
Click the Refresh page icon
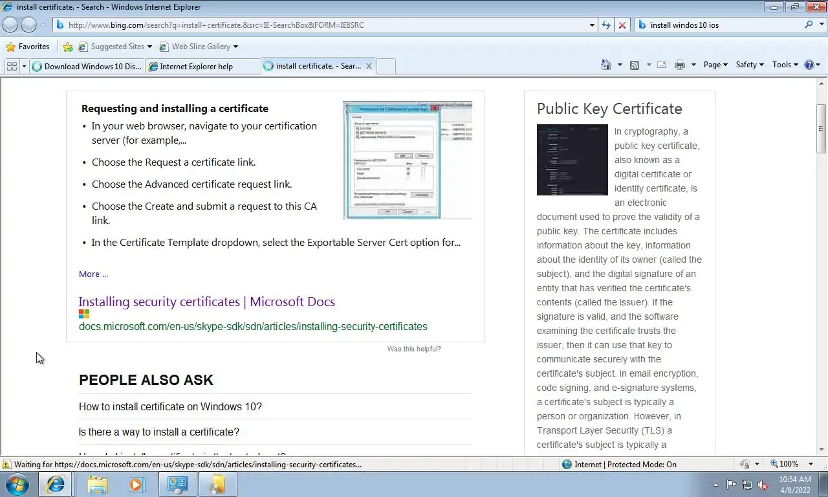606,25
